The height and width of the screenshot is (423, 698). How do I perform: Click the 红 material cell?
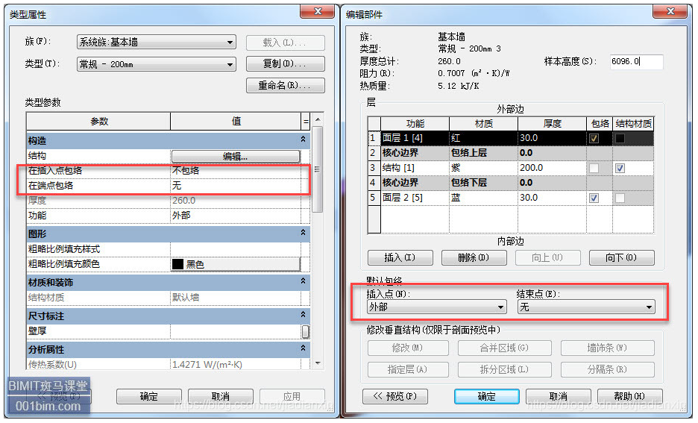click(483, 138)
